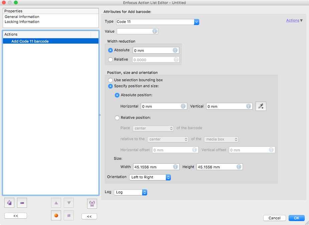This screenshot has width=309, height=225.
Task: Click the move action up arrow icon
Action: [56, 203]
